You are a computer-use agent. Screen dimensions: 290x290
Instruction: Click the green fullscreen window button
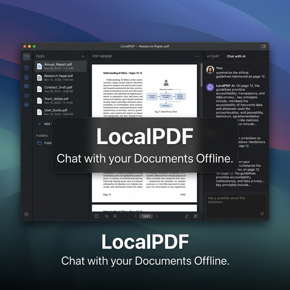coord(34,46)
